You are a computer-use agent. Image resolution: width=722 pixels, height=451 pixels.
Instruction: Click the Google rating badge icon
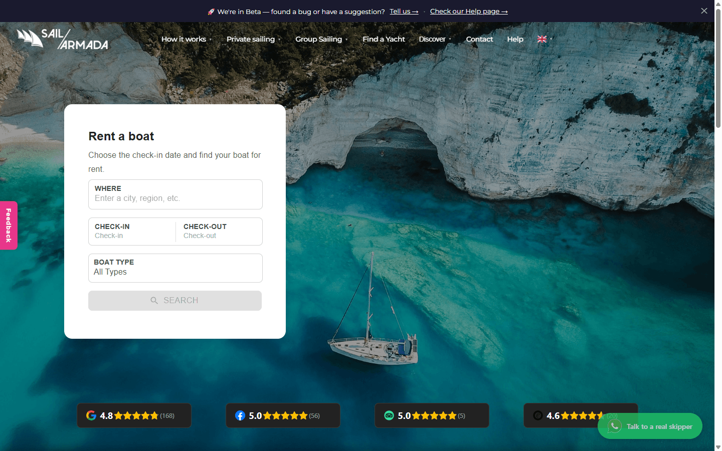91,415
